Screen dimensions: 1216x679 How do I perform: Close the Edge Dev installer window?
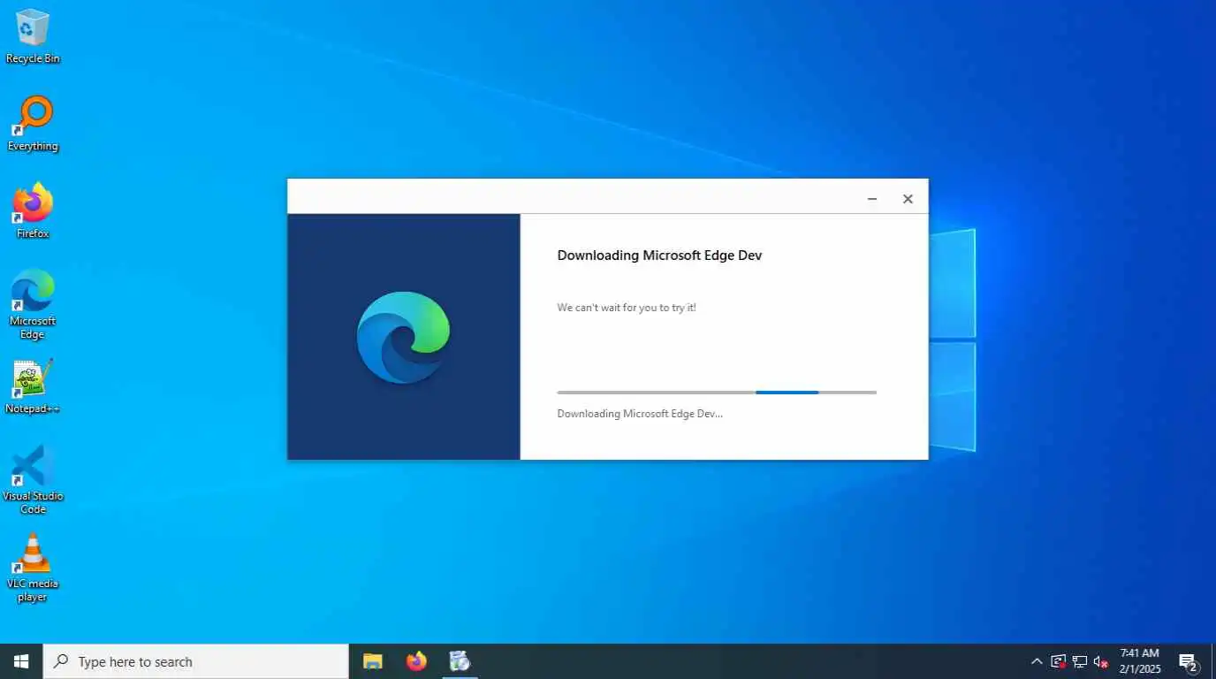tap(908, 199)
